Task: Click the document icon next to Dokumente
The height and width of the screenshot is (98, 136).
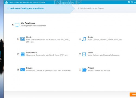Action: point(23,54)
